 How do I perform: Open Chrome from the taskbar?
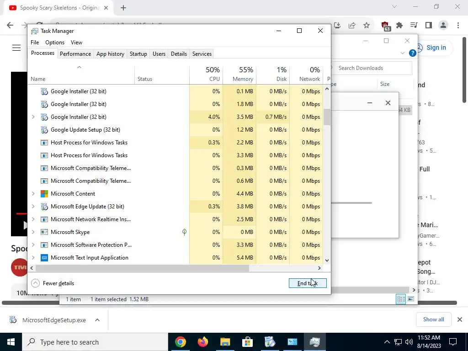tap(180, 342)
